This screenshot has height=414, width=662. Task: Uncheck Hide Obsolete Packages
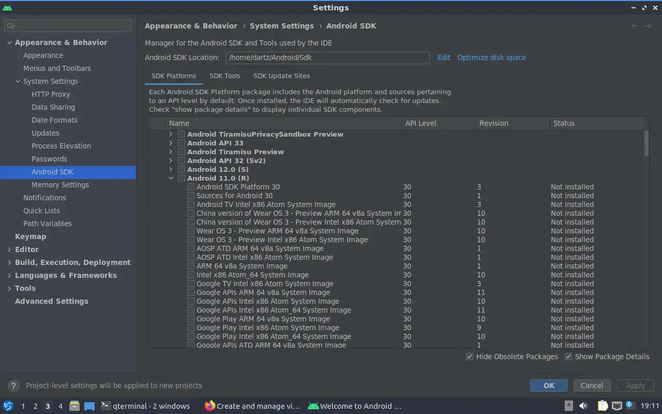point(470,357)
